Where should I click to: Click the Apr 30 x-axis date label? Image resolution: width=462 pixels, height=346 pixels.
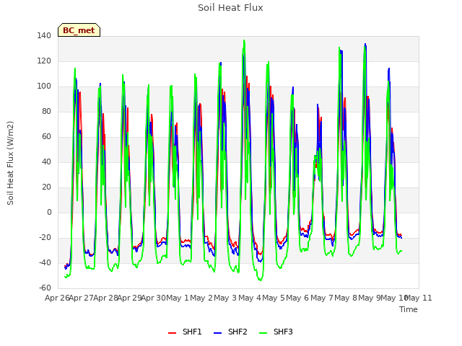coord(154,298)
